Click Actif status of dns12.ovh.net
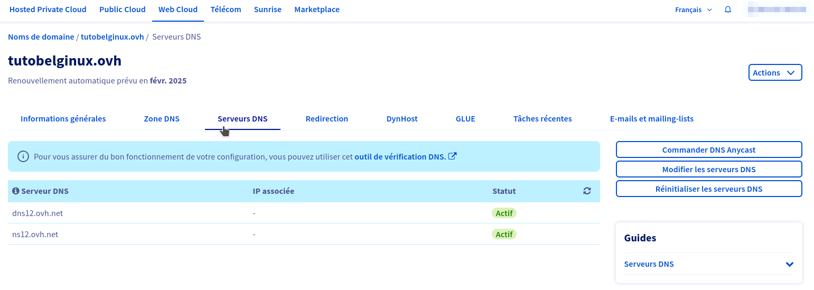Image resolution: width=814 pixels, height=290 pixels. (x=504, y=213)
